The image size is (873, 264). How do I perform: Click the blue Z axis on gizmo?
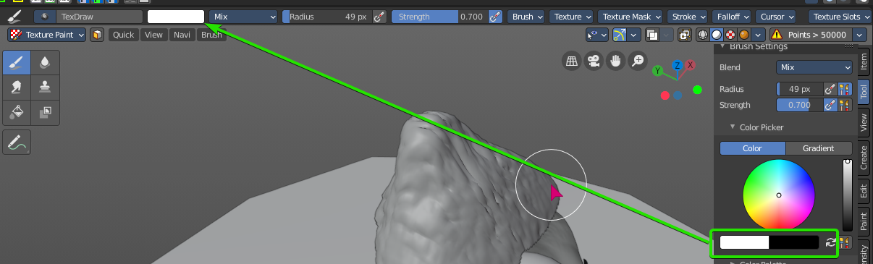(x=678, y=66)
